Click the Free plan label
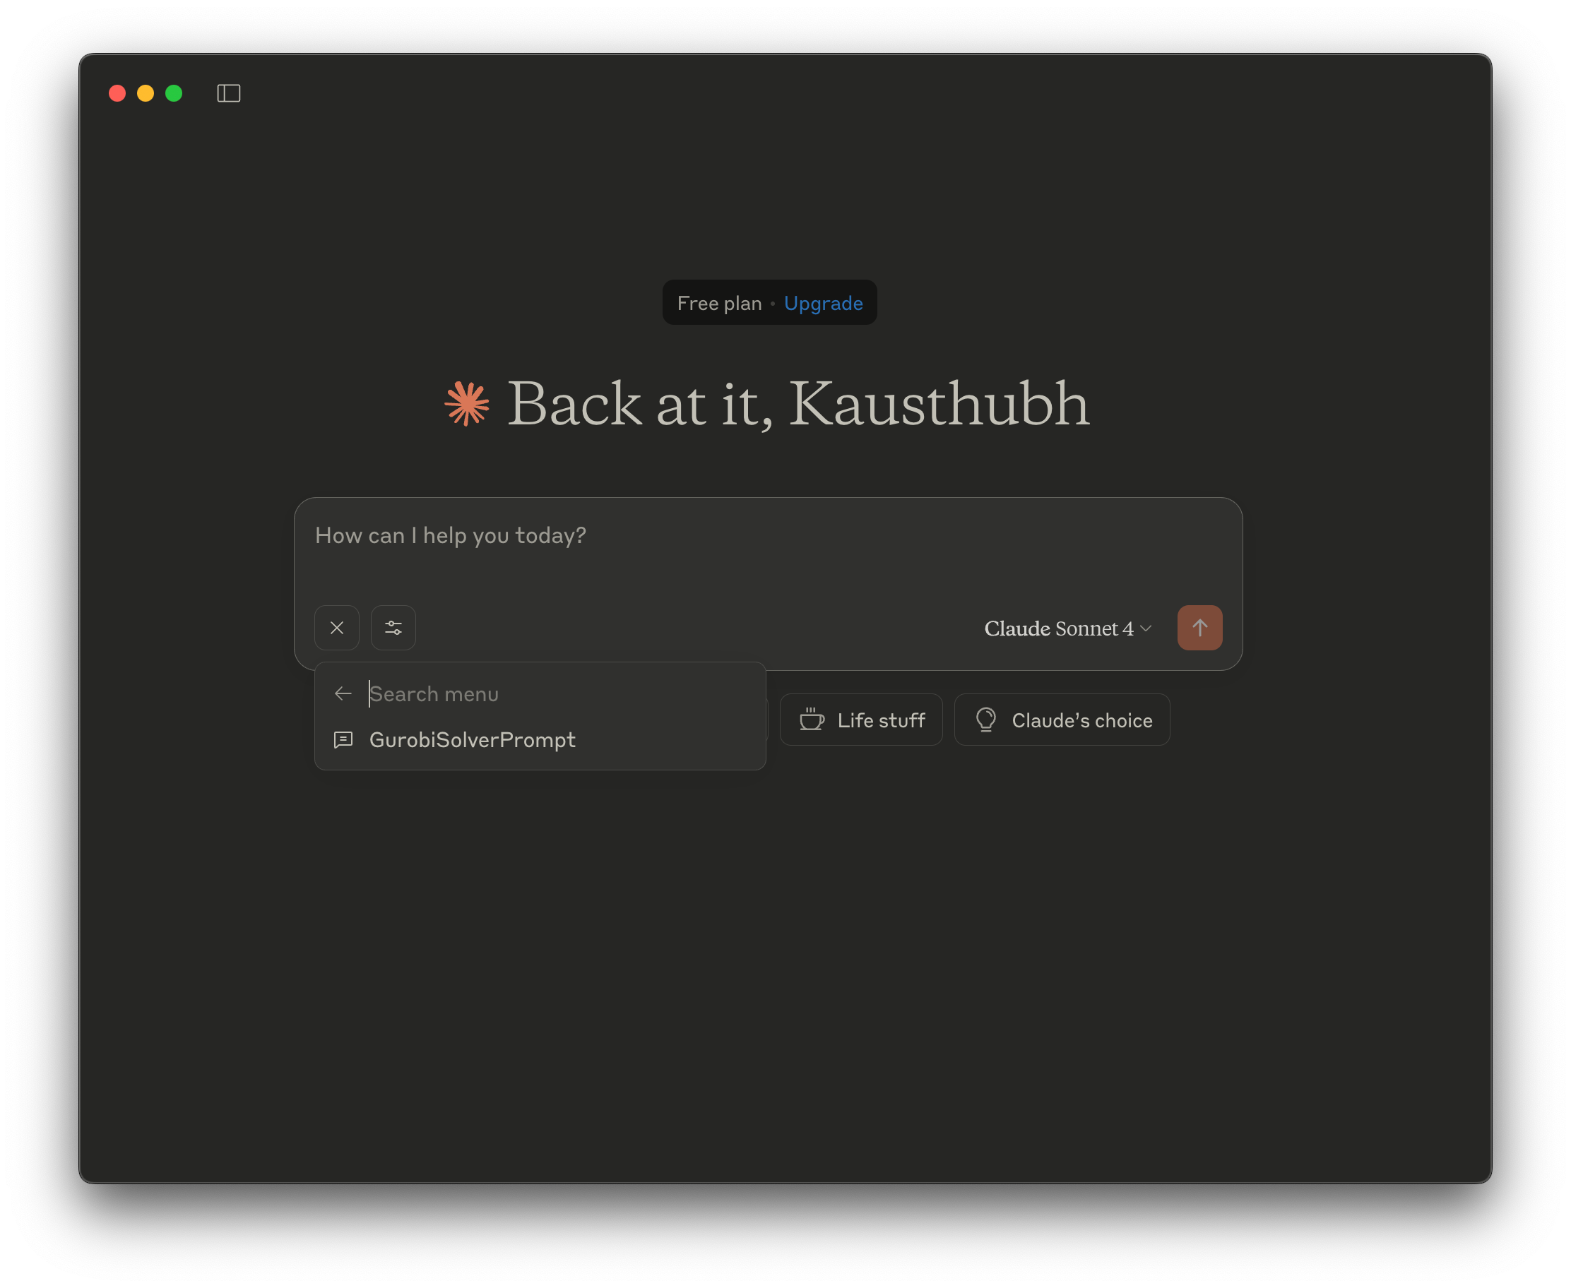The image size is (1571, 1288). pyautogui.click(x=719, y=304)
